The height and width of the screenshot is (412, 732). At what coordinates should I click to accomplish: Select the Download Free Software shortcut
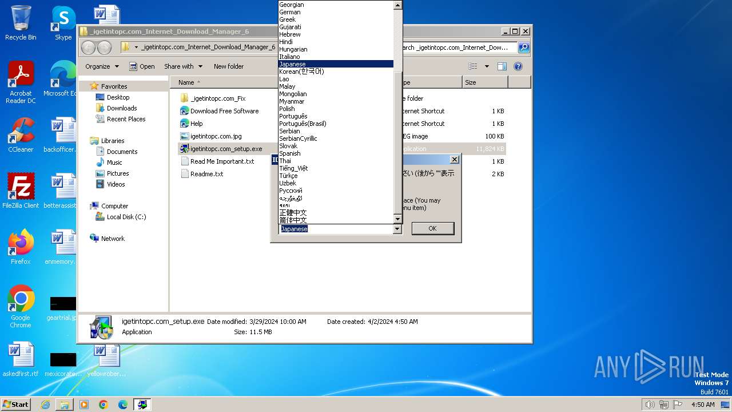click(x=224, y=111)
